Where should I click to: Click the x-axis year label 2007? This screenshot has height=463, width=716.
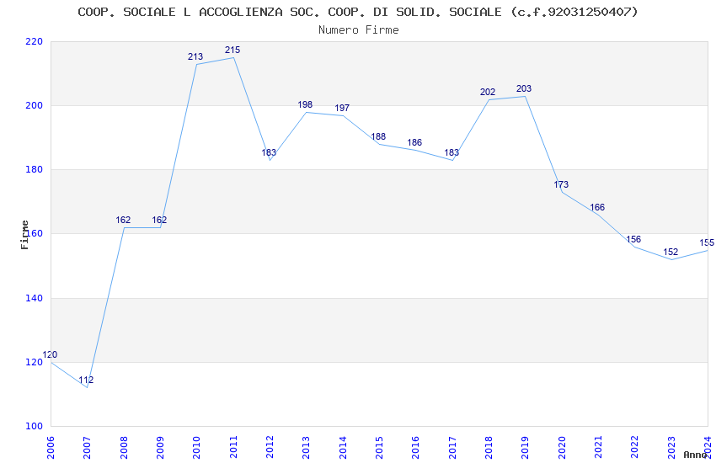88,448
